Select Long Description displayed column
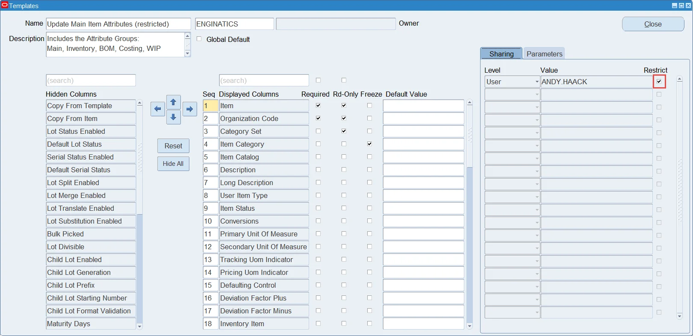The image size is (693, 336). coord(264,183)
